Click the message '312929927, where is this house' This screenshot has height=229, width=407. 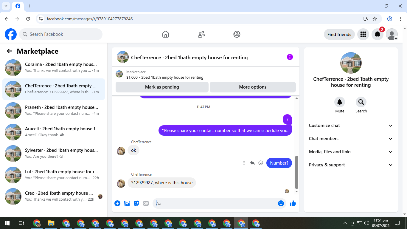(x=162, y=183)
